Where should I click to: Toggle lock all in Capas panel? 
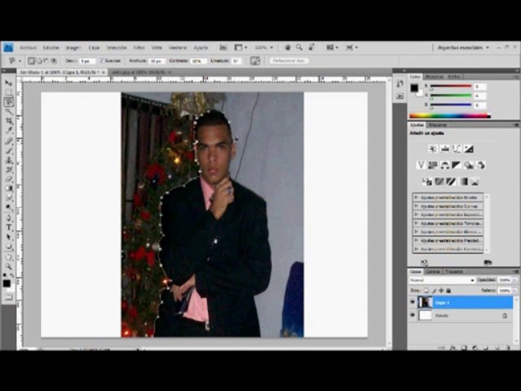pos(449,291)
